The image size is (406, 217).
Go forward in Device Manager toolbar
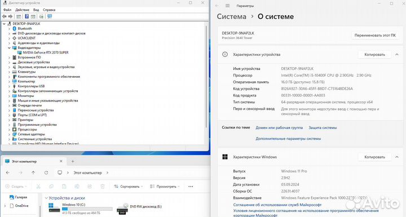pos(10,16)
